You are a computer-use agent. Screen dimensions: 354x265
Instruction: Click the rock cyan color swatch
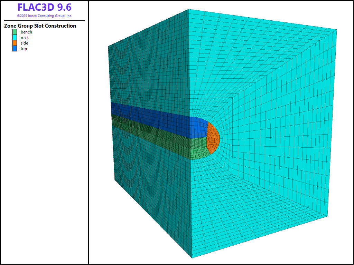pos(15,38)
